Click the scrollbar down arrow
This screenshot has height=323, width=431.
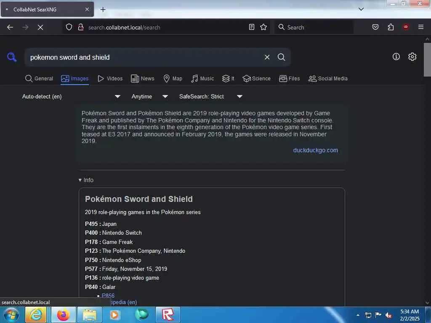(x=427, y=303)
